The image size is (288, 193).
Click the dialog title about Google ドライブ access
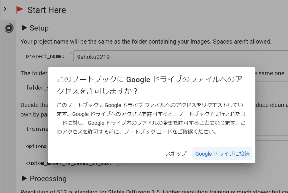[x=150, y=85]
